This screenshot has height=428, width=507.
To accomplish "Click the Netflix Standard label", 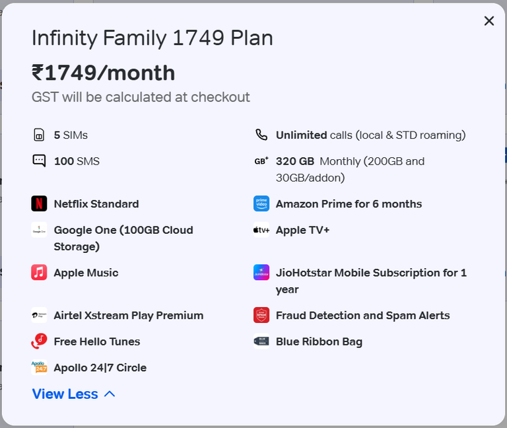I will [x=96, y=204].
